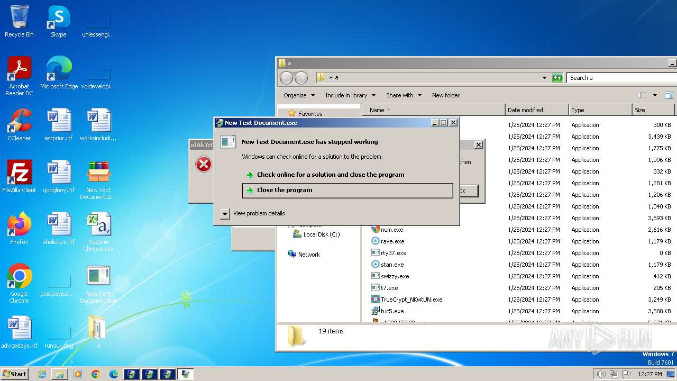Image resolution: width=677 pixels, height=381 pixels.
Task: Open the Share with dropdown
Action: (x=404, y=95)
